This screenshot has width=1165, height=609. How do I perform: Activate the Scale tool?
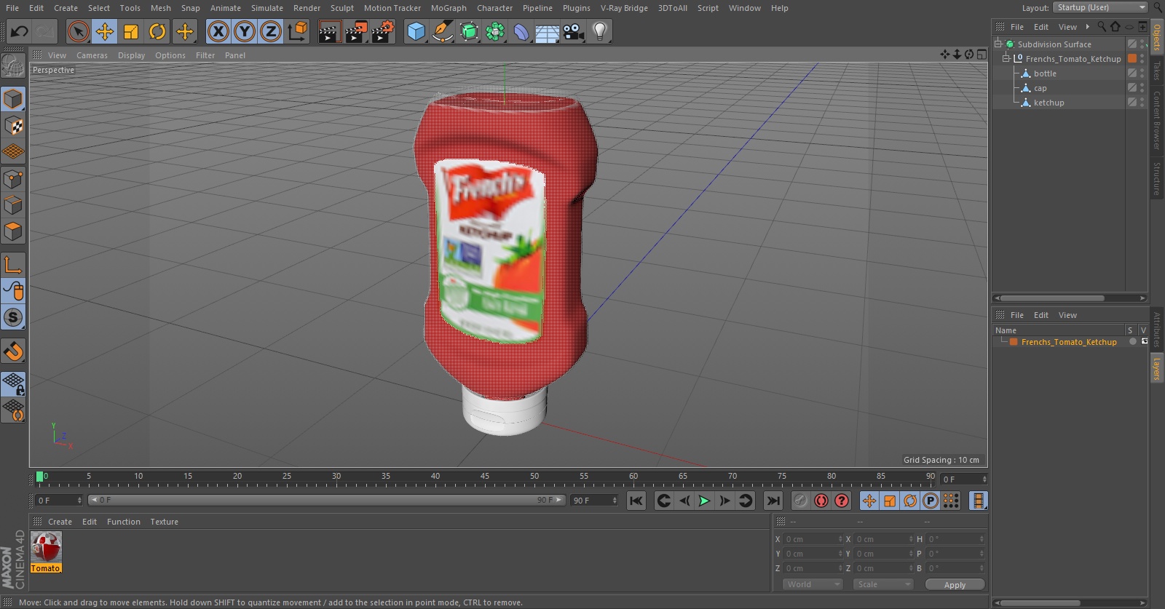click(131, 31)
